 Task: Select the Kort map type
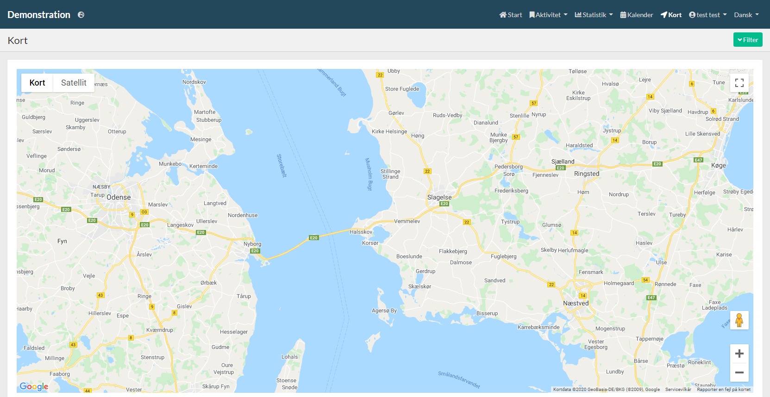37,83
